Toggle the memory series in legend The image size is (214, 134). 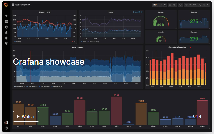tap(18, 42)
